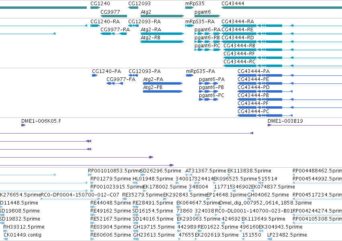Viewport: 342px width, 241px height.
Task: Select the CG9977 gene label
Action: click(x=110, y=12)
